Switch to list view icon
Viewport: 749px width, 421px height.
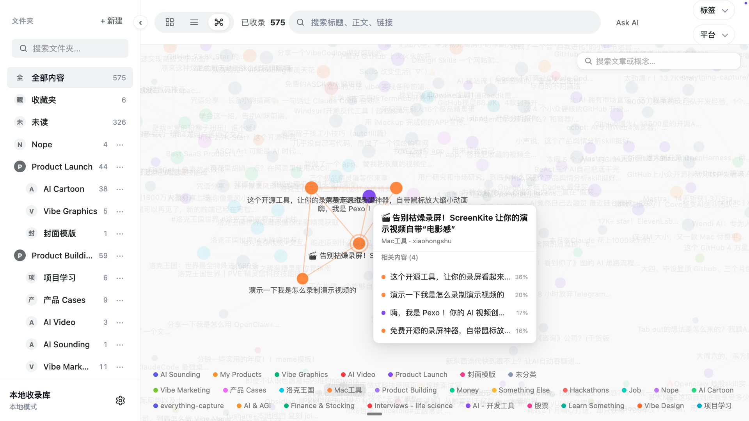194,22
